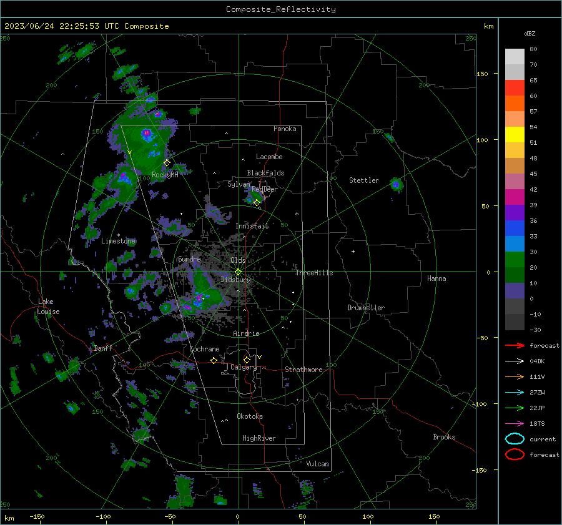
Task: Click the red 60-65 dBZ color swatch
Action: (515, 88)
